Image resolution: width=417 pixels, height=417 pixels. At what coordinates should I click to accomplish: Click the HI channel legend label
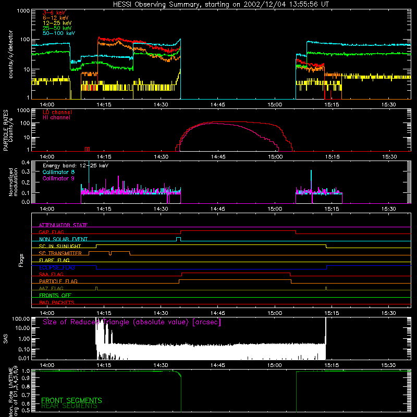point(56,118)
